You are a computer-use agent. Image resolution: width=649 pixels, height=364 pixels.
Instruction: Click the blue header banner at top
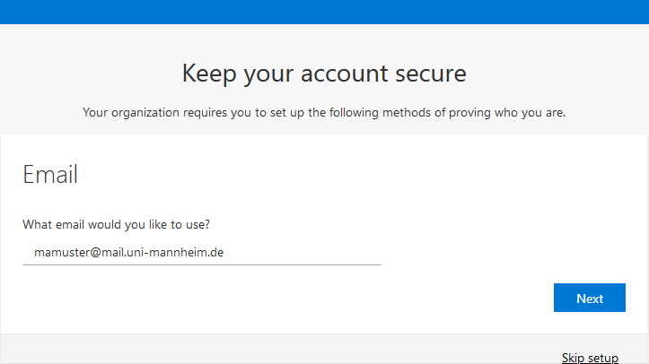pyautogui.click(x=325, y=12)
